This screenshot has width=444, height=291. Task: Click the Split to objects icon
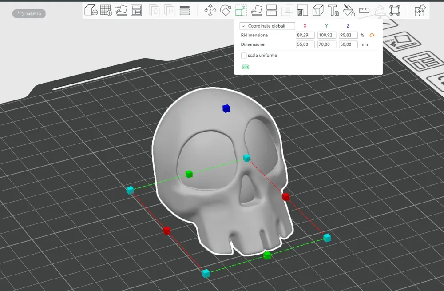click(x=155, y=11)
